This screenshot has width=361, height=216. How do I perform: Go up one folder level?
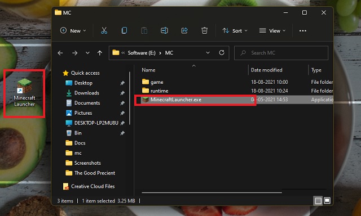click(100, 53)
